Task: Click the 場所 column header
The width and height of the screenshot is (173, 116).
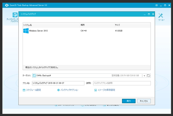Action: point(97,25)
